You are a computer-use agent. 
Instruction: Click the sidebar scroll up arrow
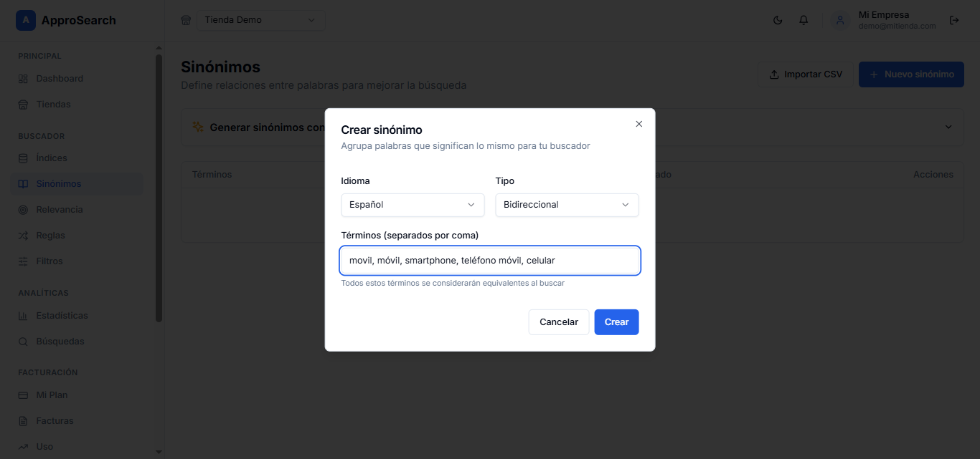click(x=159, y=48)
